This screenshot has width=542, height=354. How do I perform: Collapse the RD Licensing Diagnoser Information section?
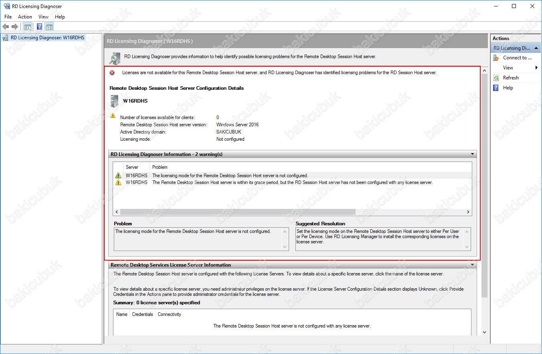tap(473, 154)
